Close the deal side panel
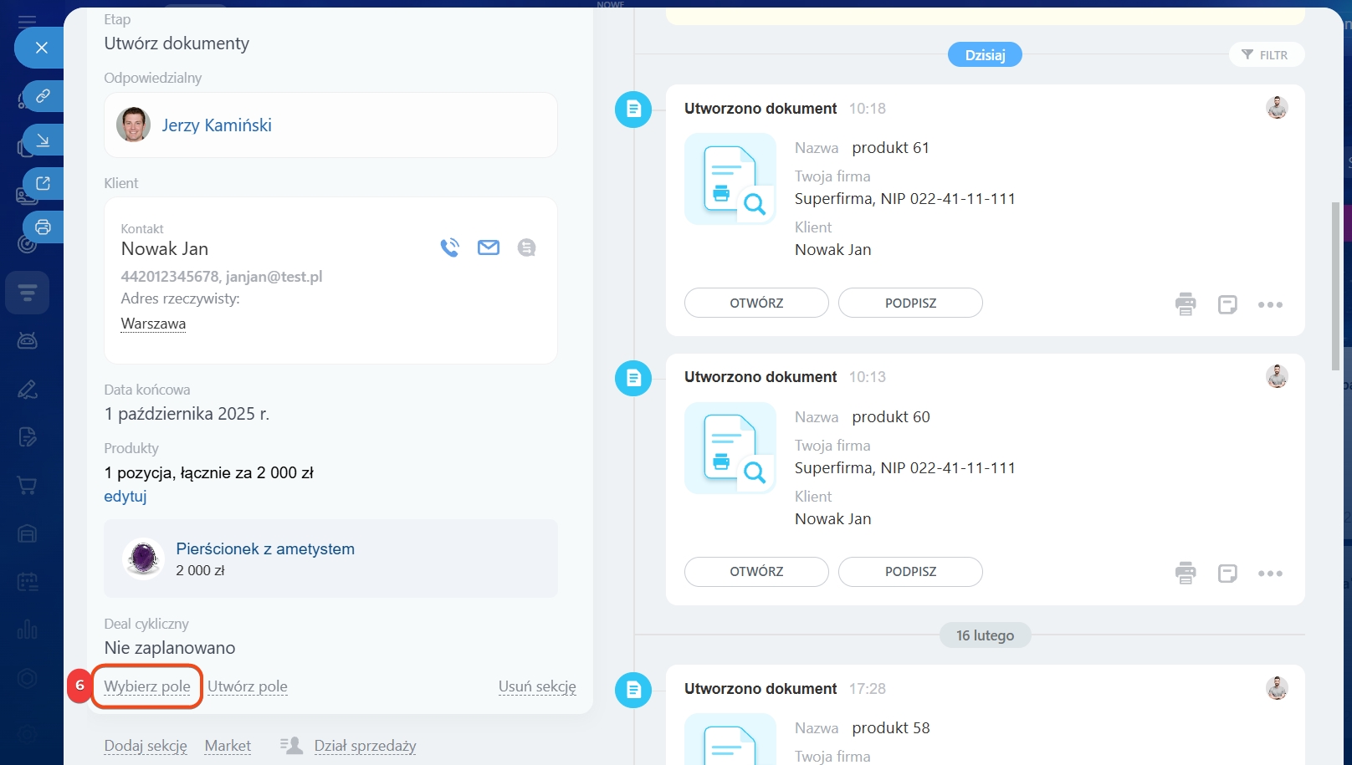Screen dimensions: 1352x765 click(41, 48)
